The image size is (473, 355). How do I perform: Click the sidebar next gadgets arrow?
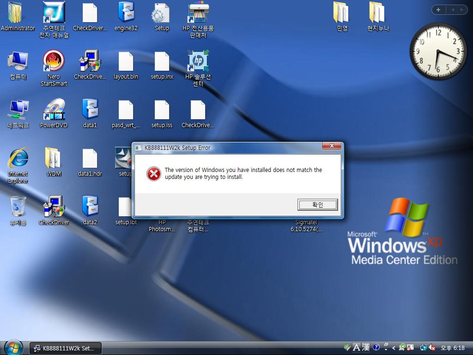click(x=461, y=10)
